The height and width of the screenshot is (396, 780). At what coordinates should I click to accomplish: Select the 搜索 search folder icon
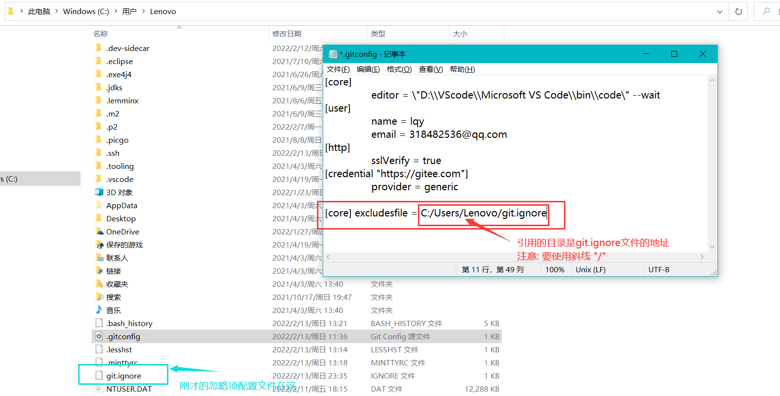[x=99, y=297]
